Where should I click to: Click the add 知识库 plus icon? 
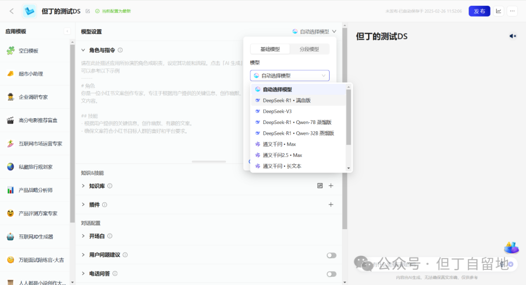coord(331,186)
